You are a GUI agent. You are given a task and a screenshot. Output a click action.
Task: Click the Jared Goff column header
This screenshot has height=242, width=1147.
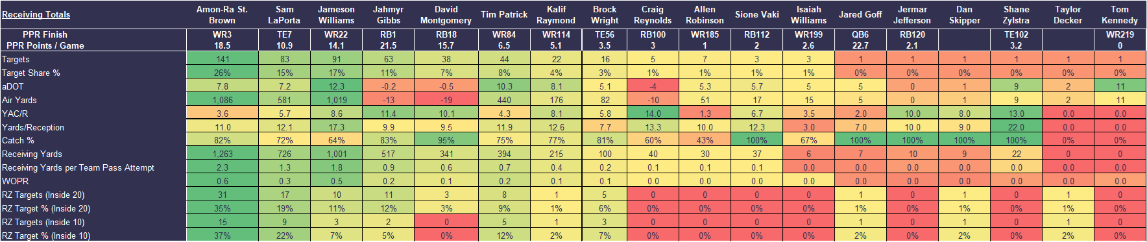pyautogui.click(x=860, y=14)
